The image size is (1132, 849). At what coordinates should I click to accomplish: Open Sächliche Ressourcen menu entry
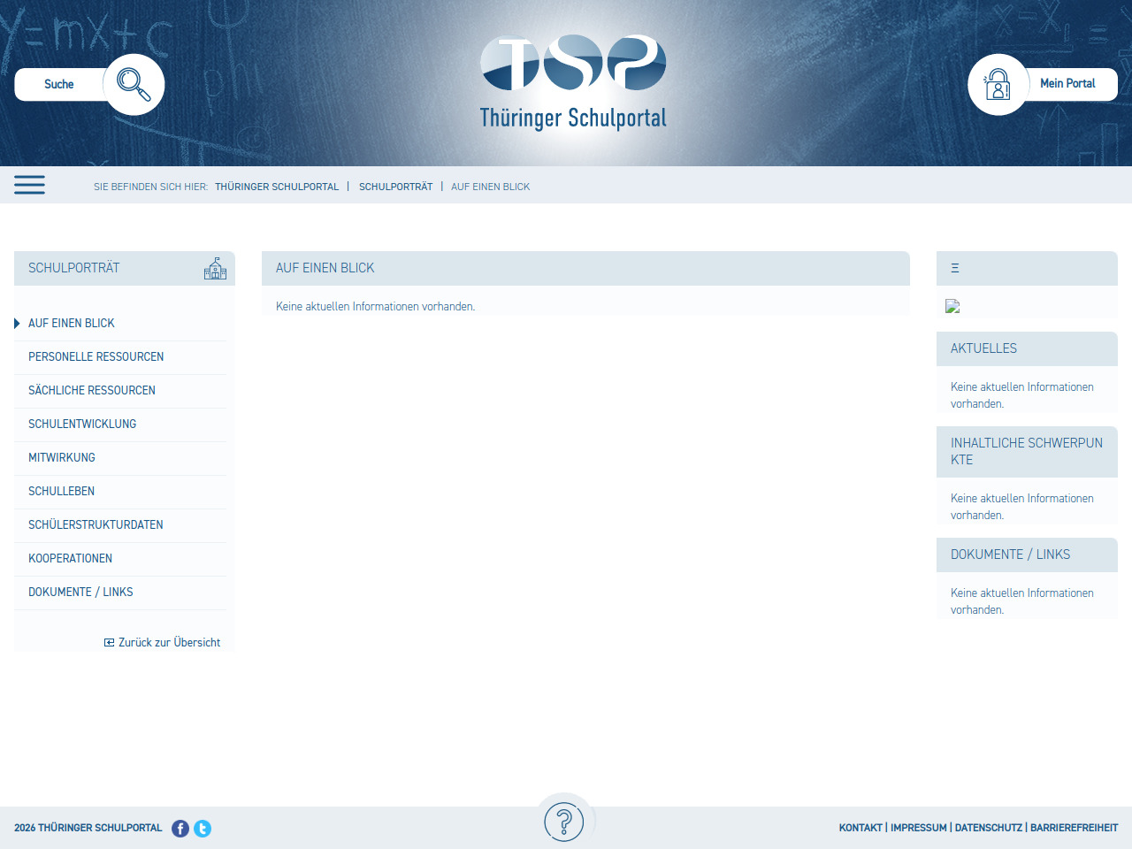[x=92, y=391]
